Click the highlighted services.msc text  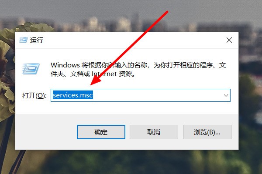pyautogui.click(x=72, y=95)
